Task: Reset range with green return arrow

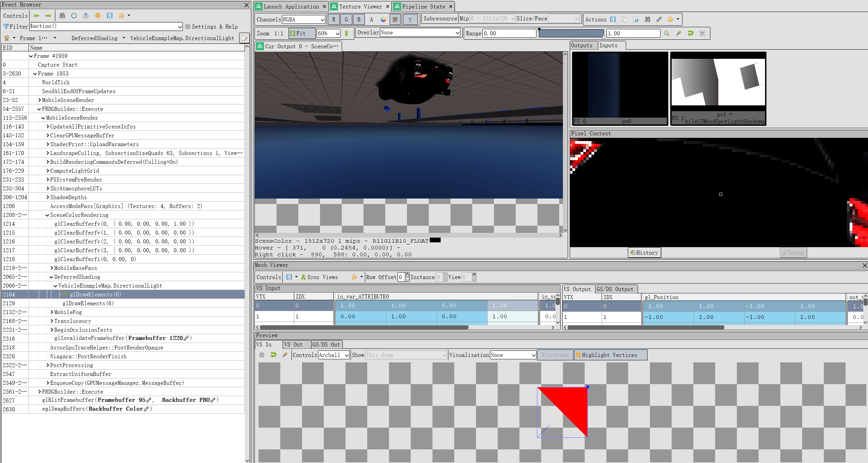Action: click(690, 33)
